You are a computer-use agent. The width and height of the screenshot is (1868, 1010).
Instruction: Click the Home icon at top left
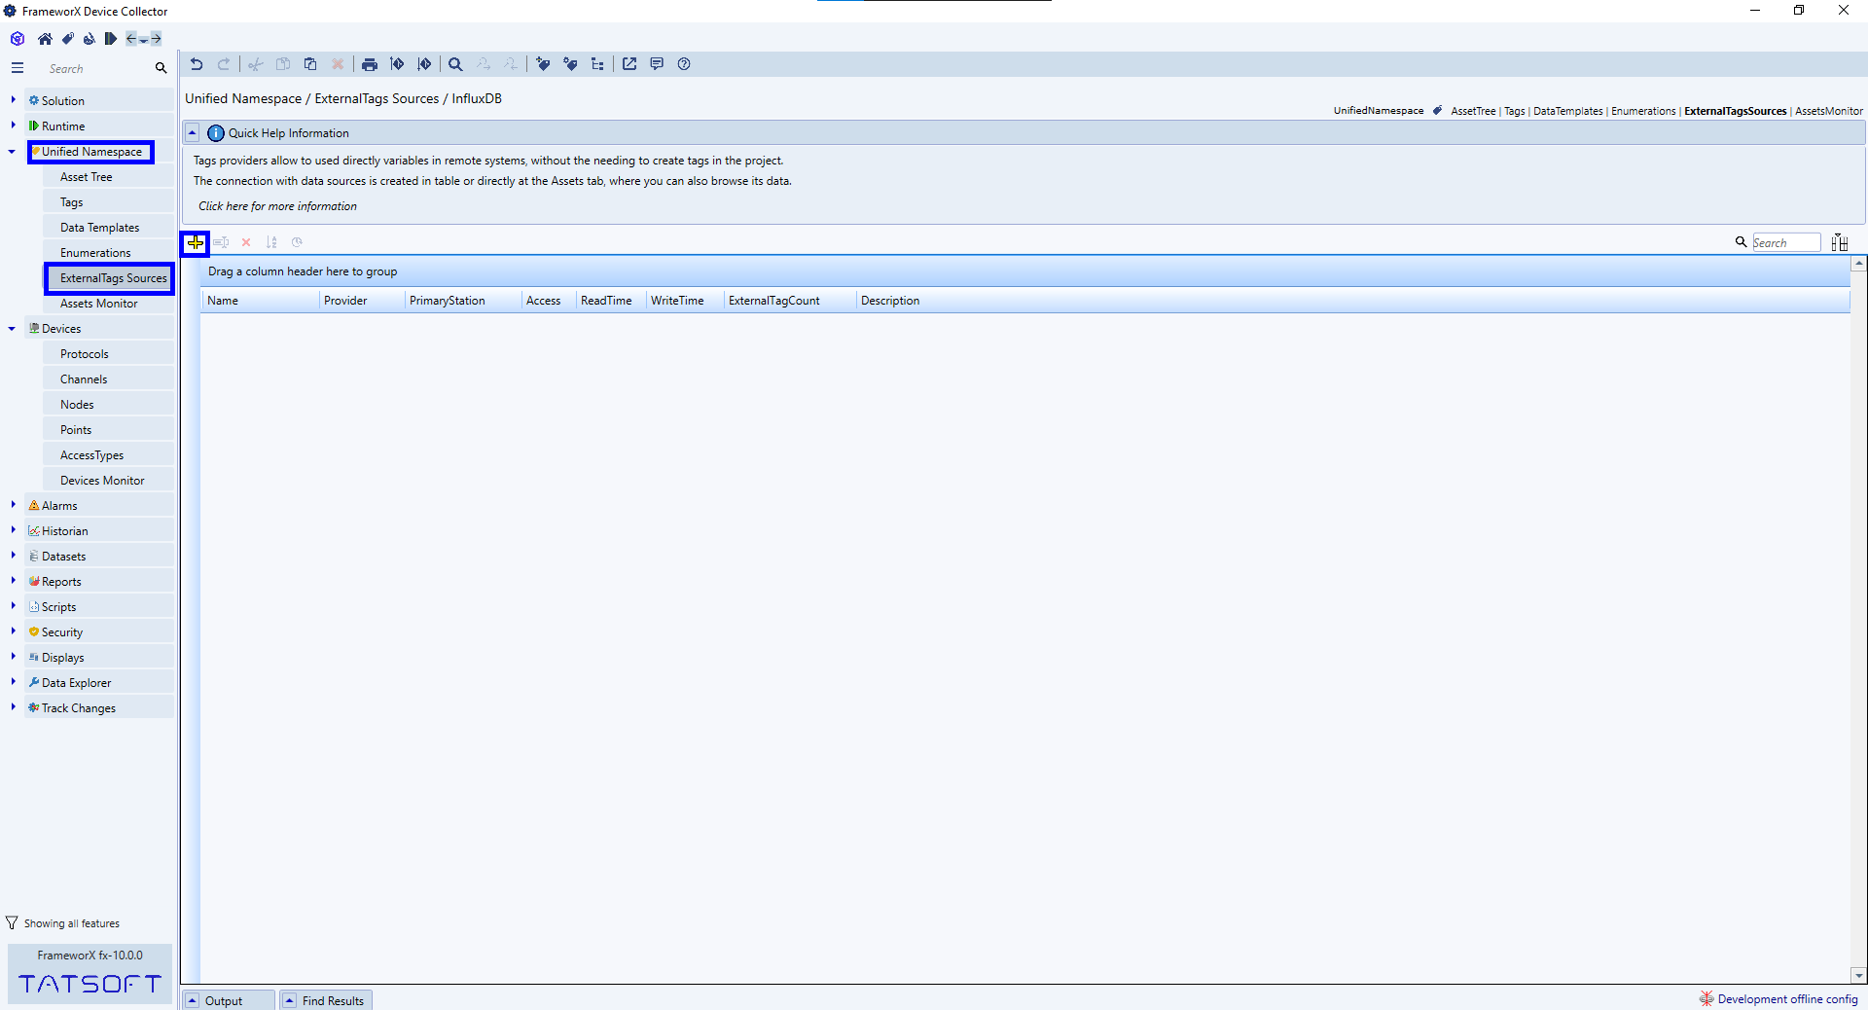pos(45,39)
